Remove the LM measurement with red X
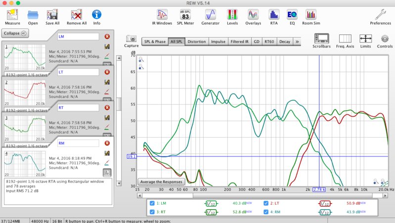This screenshot has height=223, width=395. coord(107,37)
